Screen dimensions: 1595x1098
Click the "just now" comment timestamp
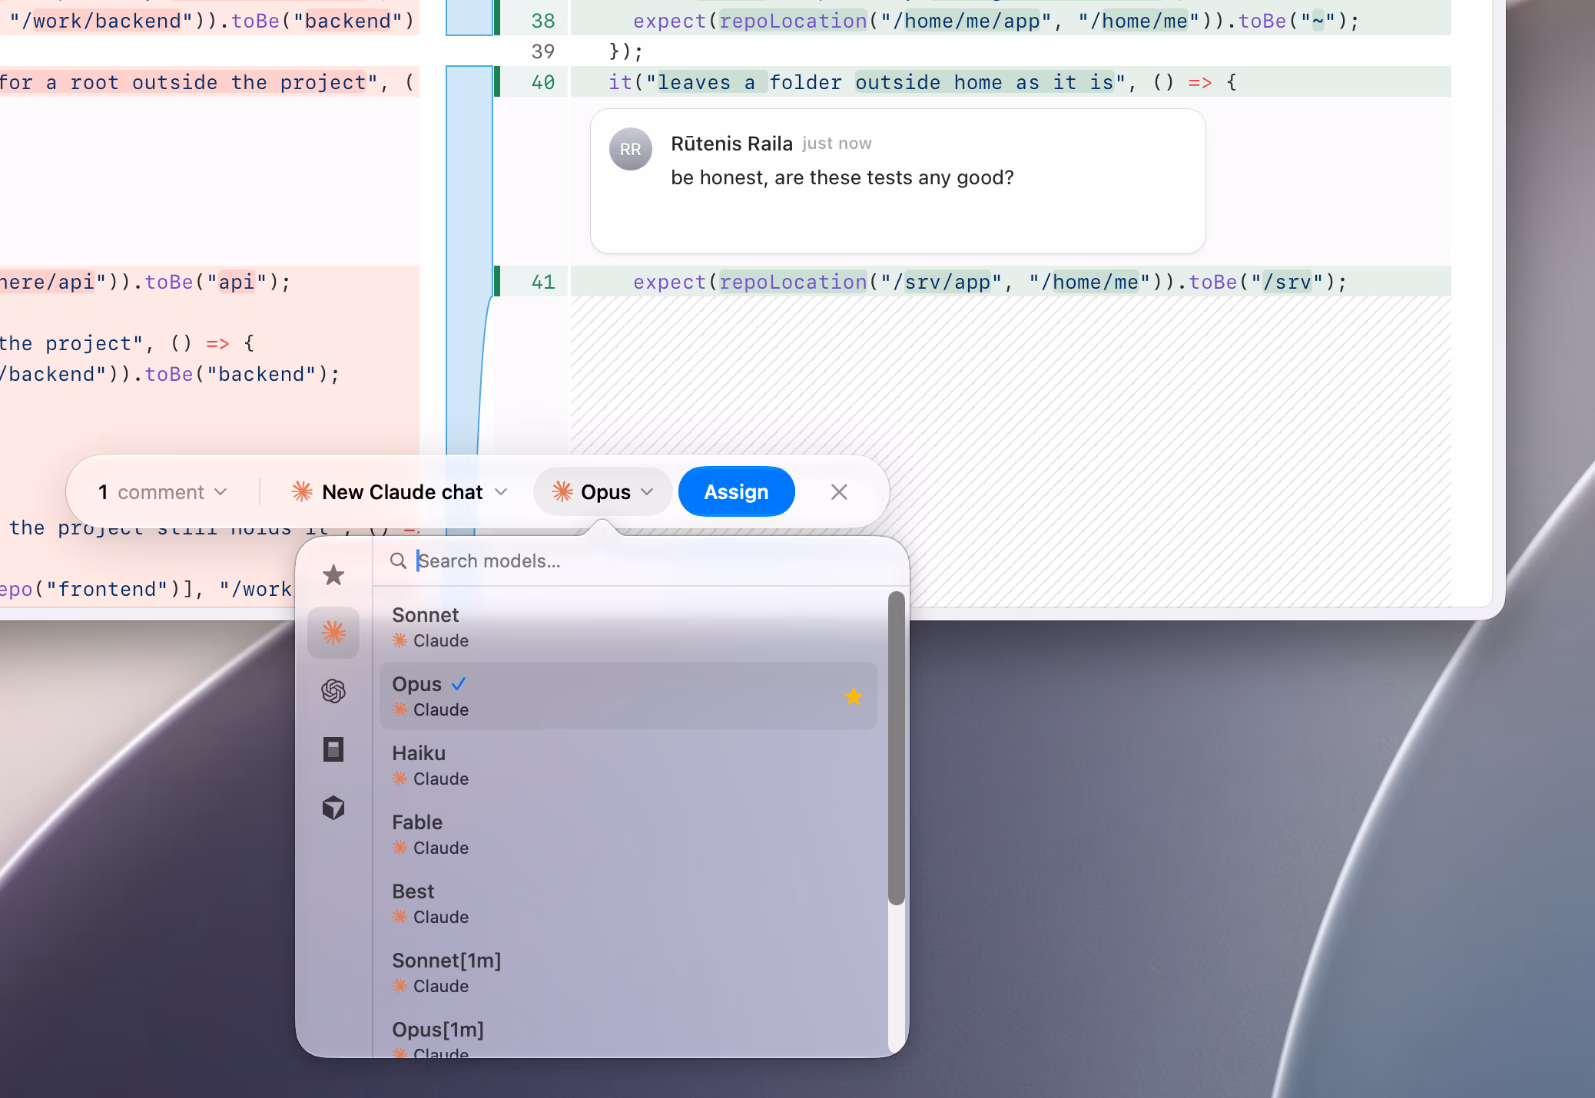(837, 144)
